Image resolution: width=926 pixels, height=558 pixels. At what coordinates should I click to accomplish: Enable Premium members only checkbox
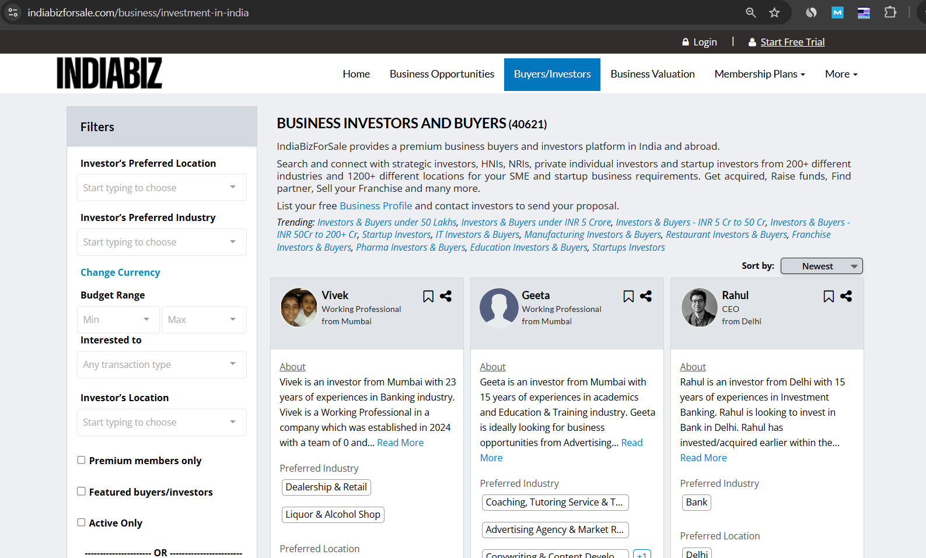coord(81,460)
